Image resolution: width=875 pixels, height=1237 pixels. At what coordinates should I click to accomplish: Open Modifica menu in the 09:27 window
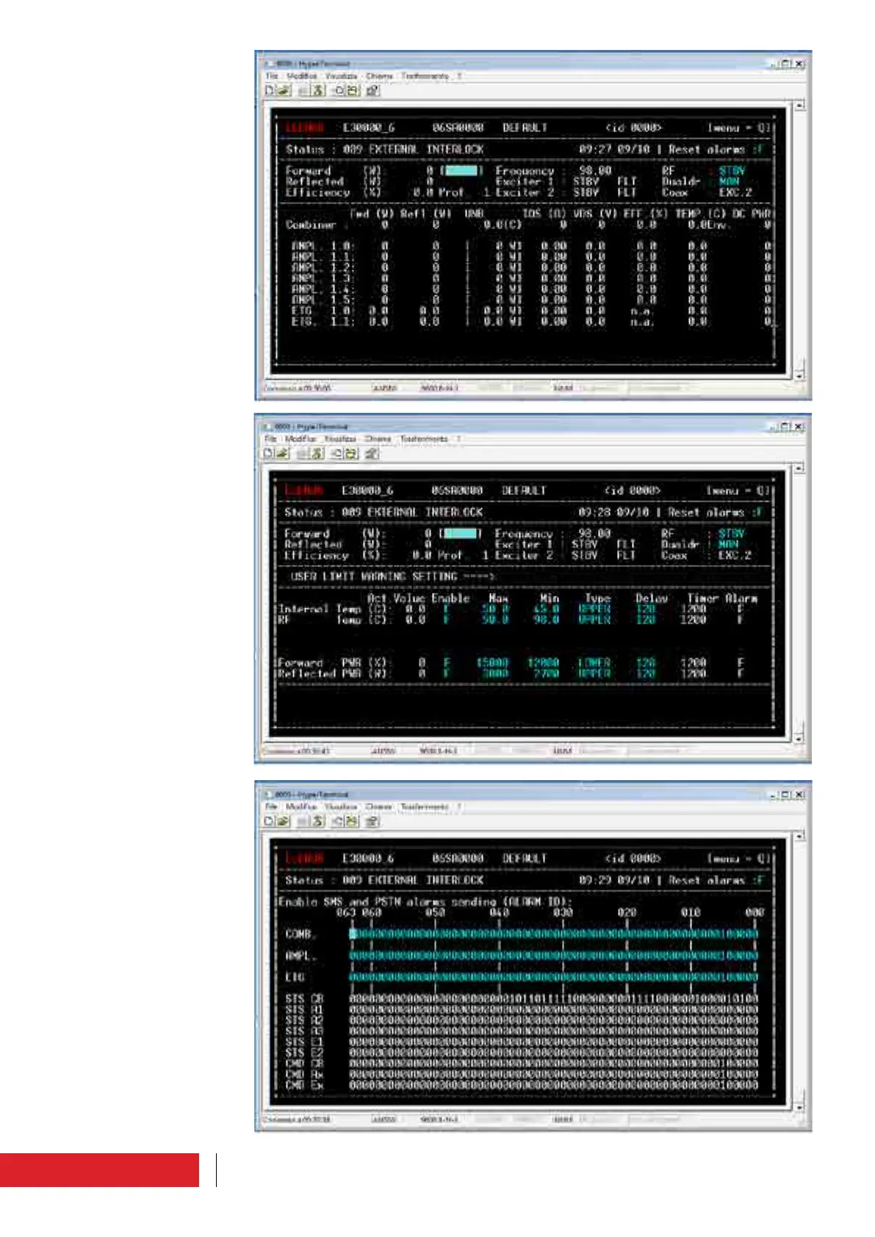301,76
